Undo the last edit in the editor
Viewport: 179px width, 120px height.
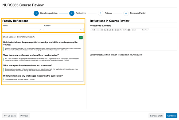146,30
